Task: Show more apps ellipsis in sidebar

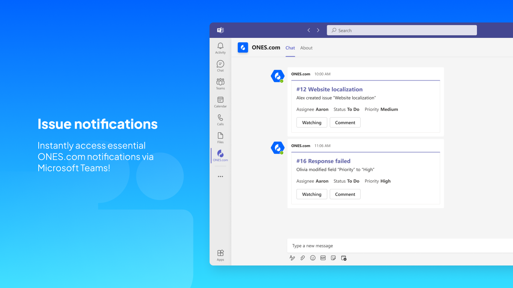Action: 220,176
